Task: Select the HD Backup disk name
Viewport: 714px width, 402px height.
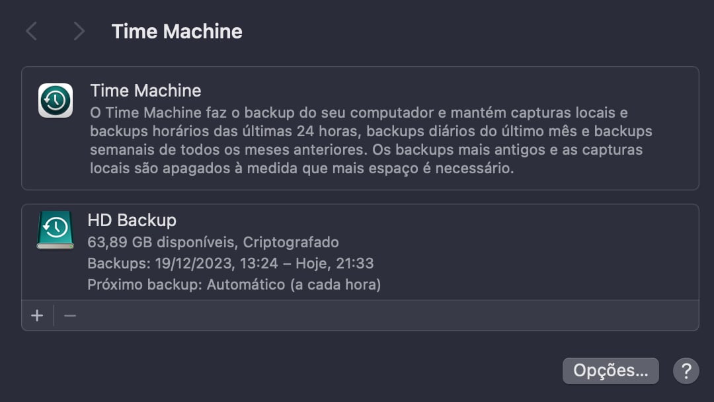Action: [132, 220]
